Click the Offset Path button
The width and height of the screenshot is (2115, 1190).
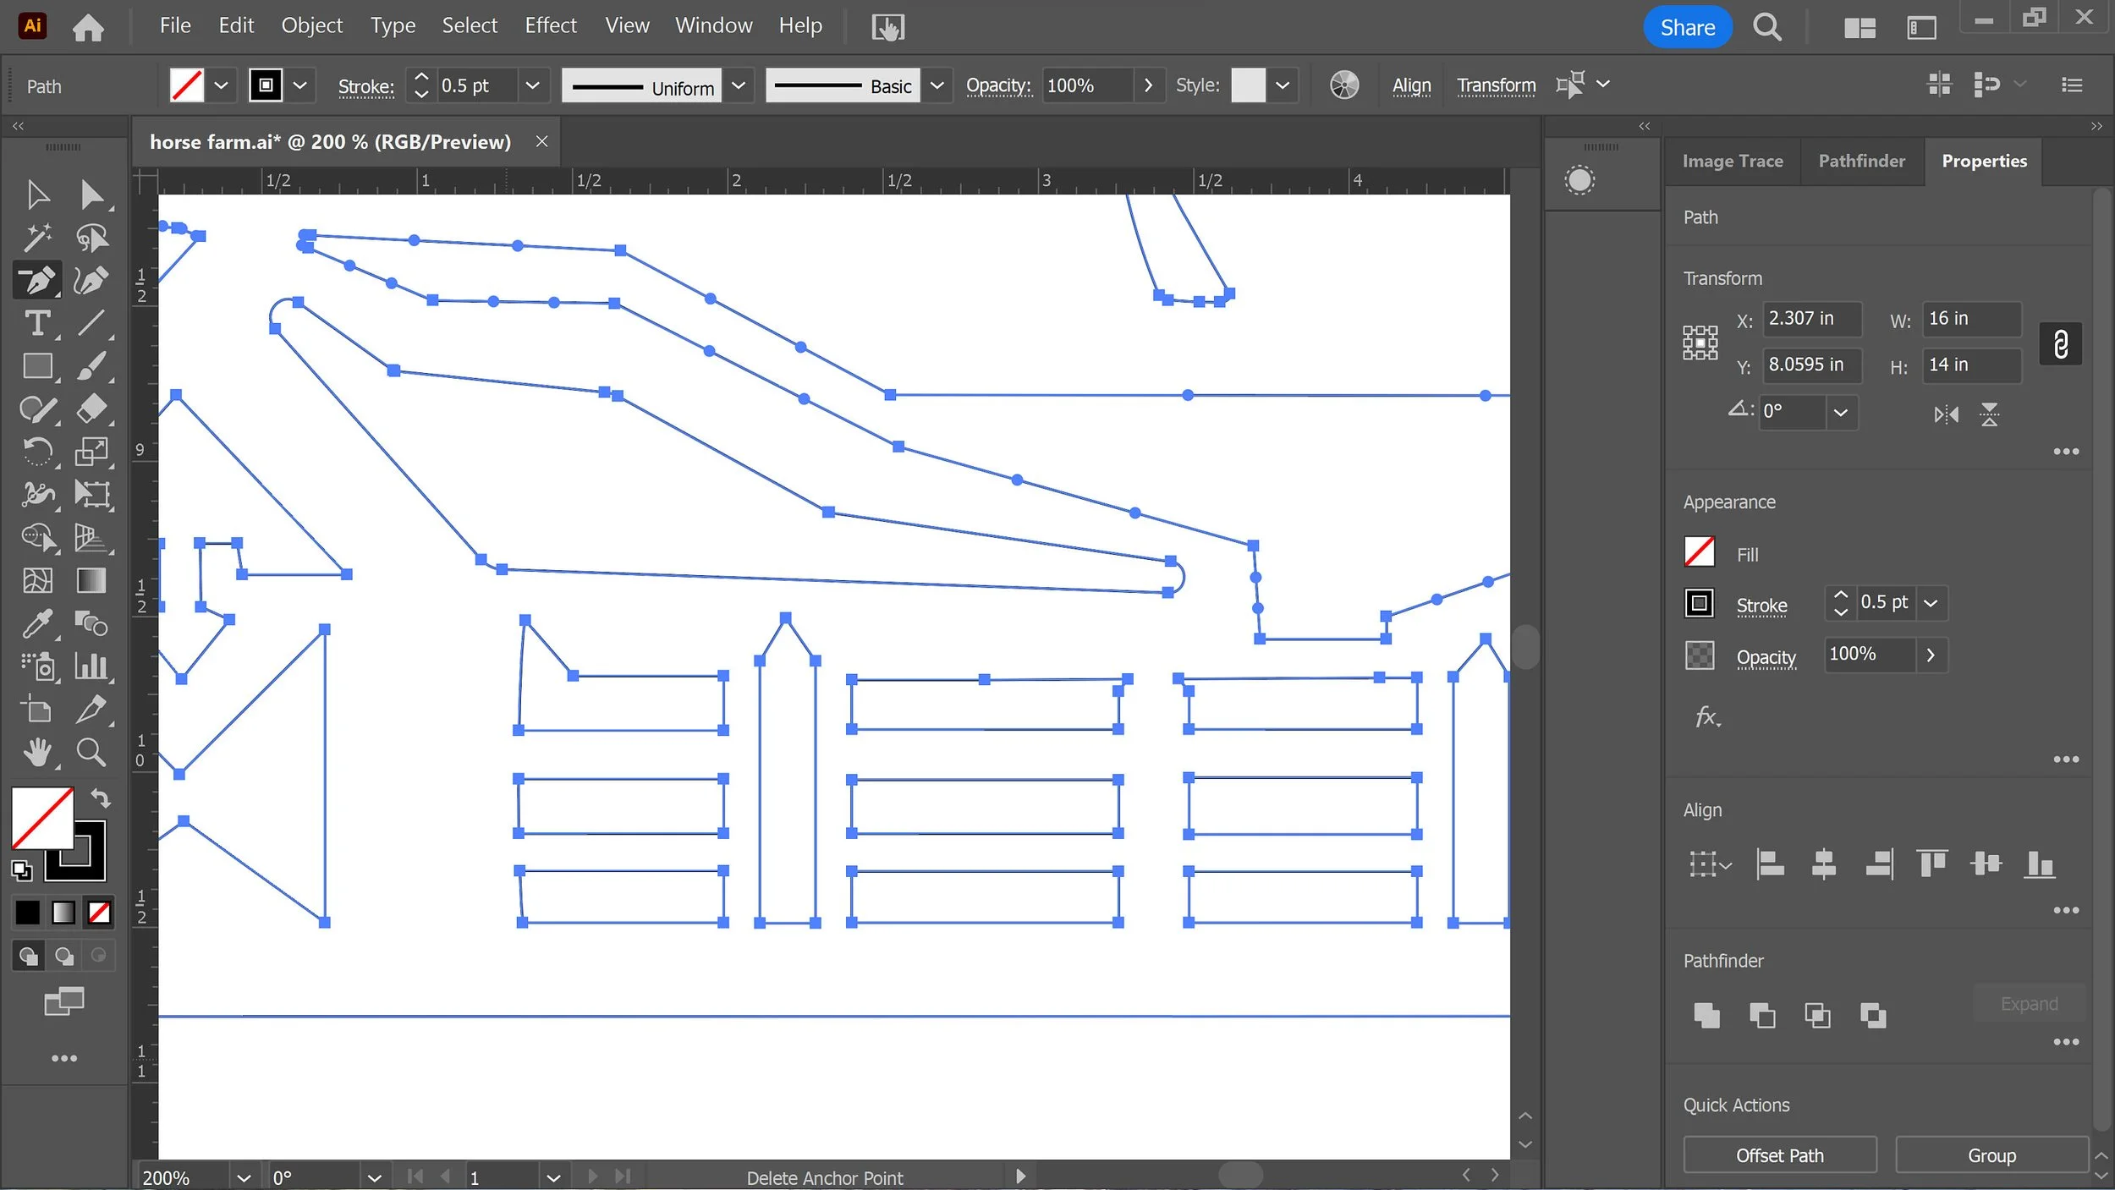tap(1779, 1155)
